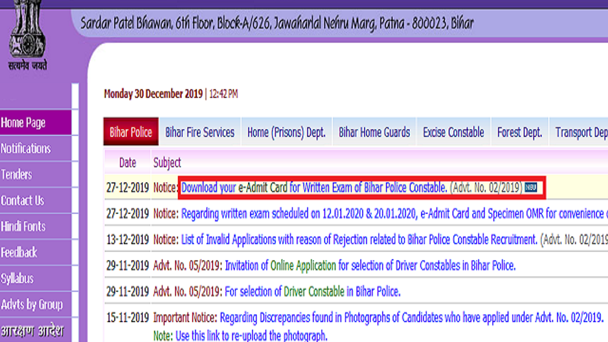Open the Home Page sidebar item

click(23, 123)
